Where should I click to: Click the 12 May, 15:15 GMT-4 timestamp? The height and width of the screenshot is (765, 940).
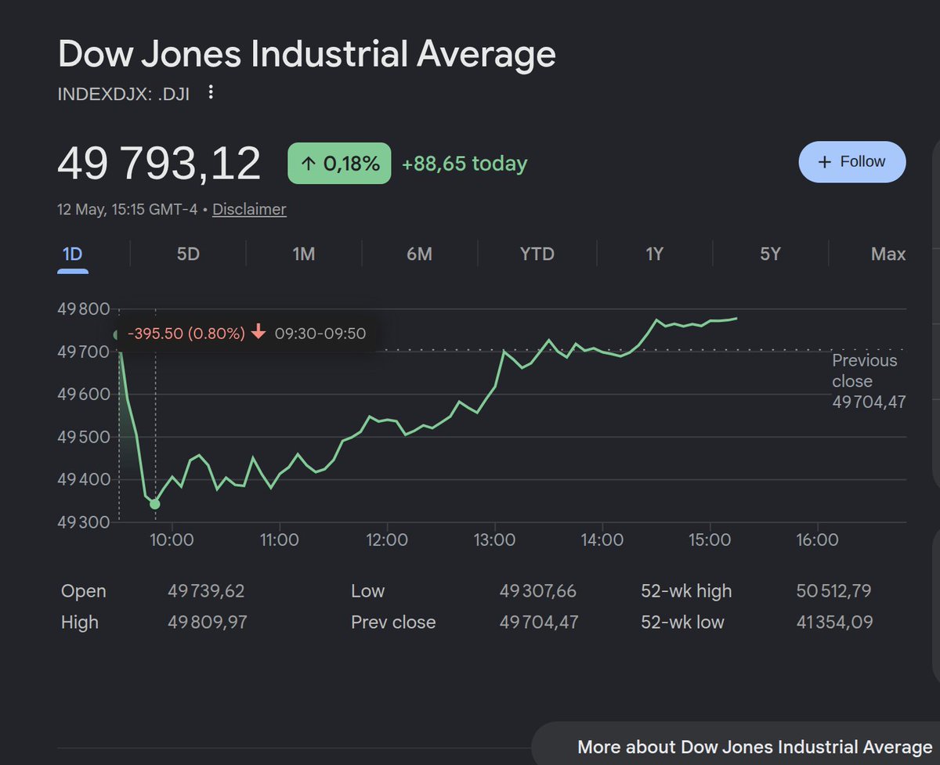(x=127, y=209)
